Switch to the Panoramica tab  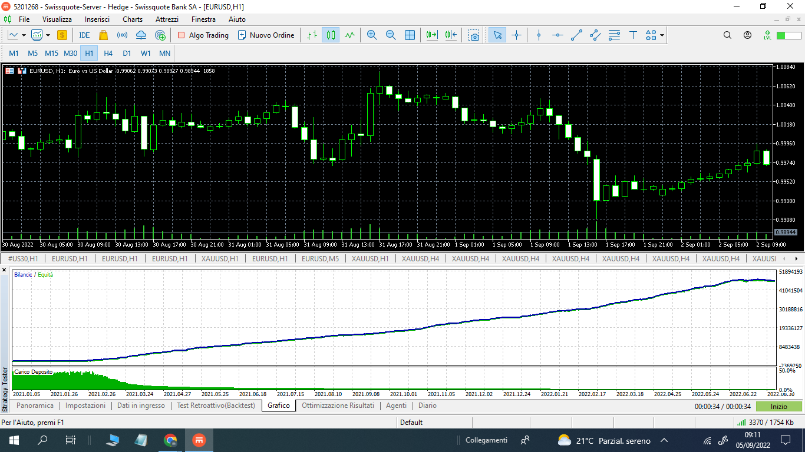coord(35,406)
